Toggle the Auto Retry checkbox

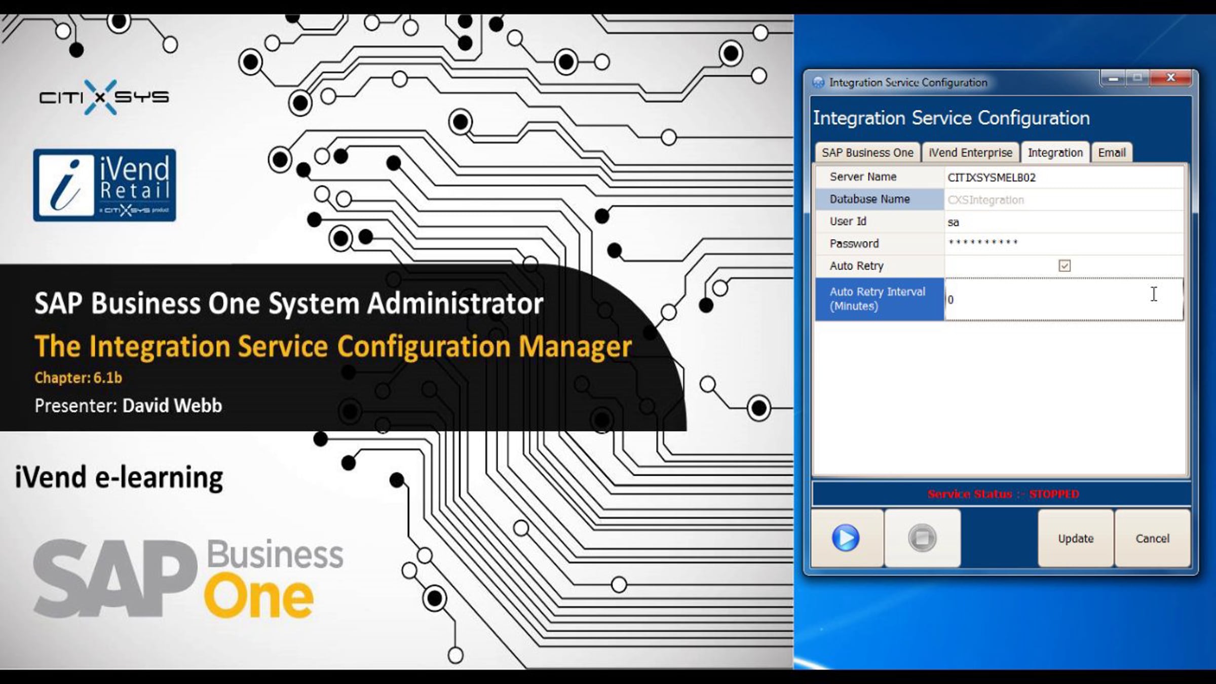pos(1065,265)
